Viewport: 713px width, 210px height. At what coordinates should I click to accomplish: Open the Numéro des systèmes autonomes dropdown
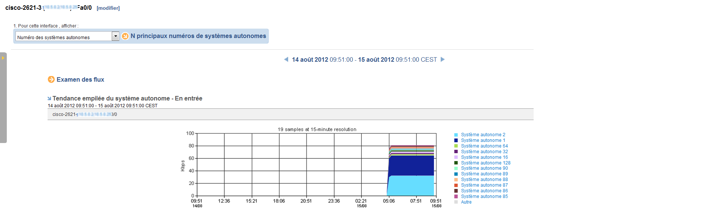(x=67, y=36)
